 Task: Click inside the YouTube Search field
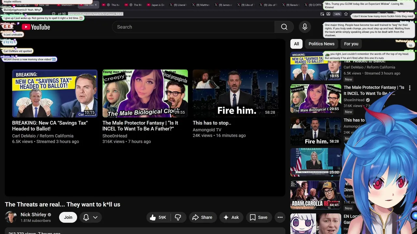(x=194, y=27)
